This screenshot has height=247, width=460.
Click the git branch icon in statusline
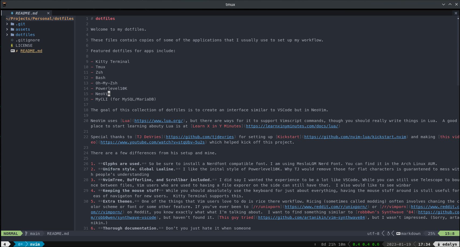(26, 234)
